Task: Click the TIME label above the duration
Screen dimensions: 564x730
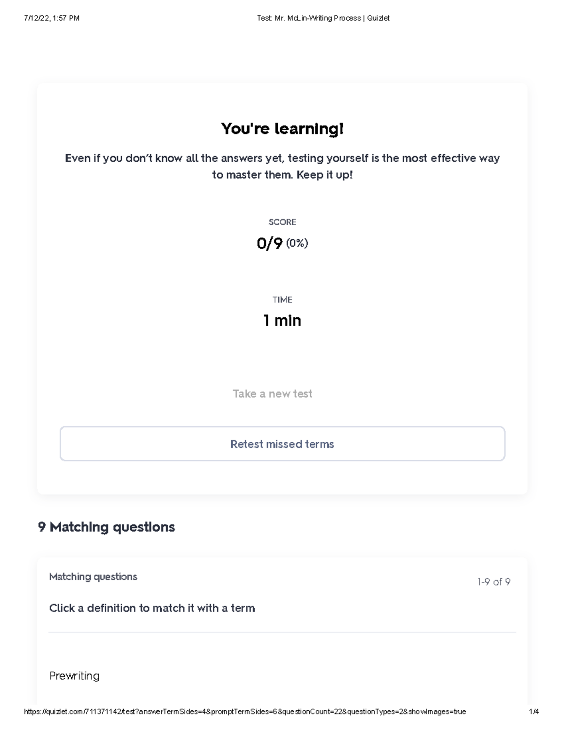Action: pyautogui.click(x=282, y=299)
